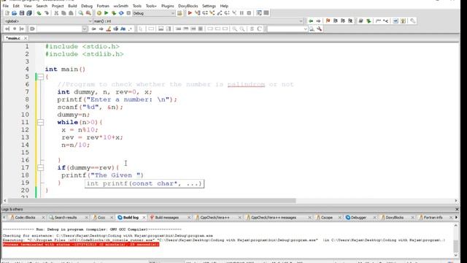Click the Undo arrow icon
This screenshot has width=467, height=263.
click(x=39, y=13)
